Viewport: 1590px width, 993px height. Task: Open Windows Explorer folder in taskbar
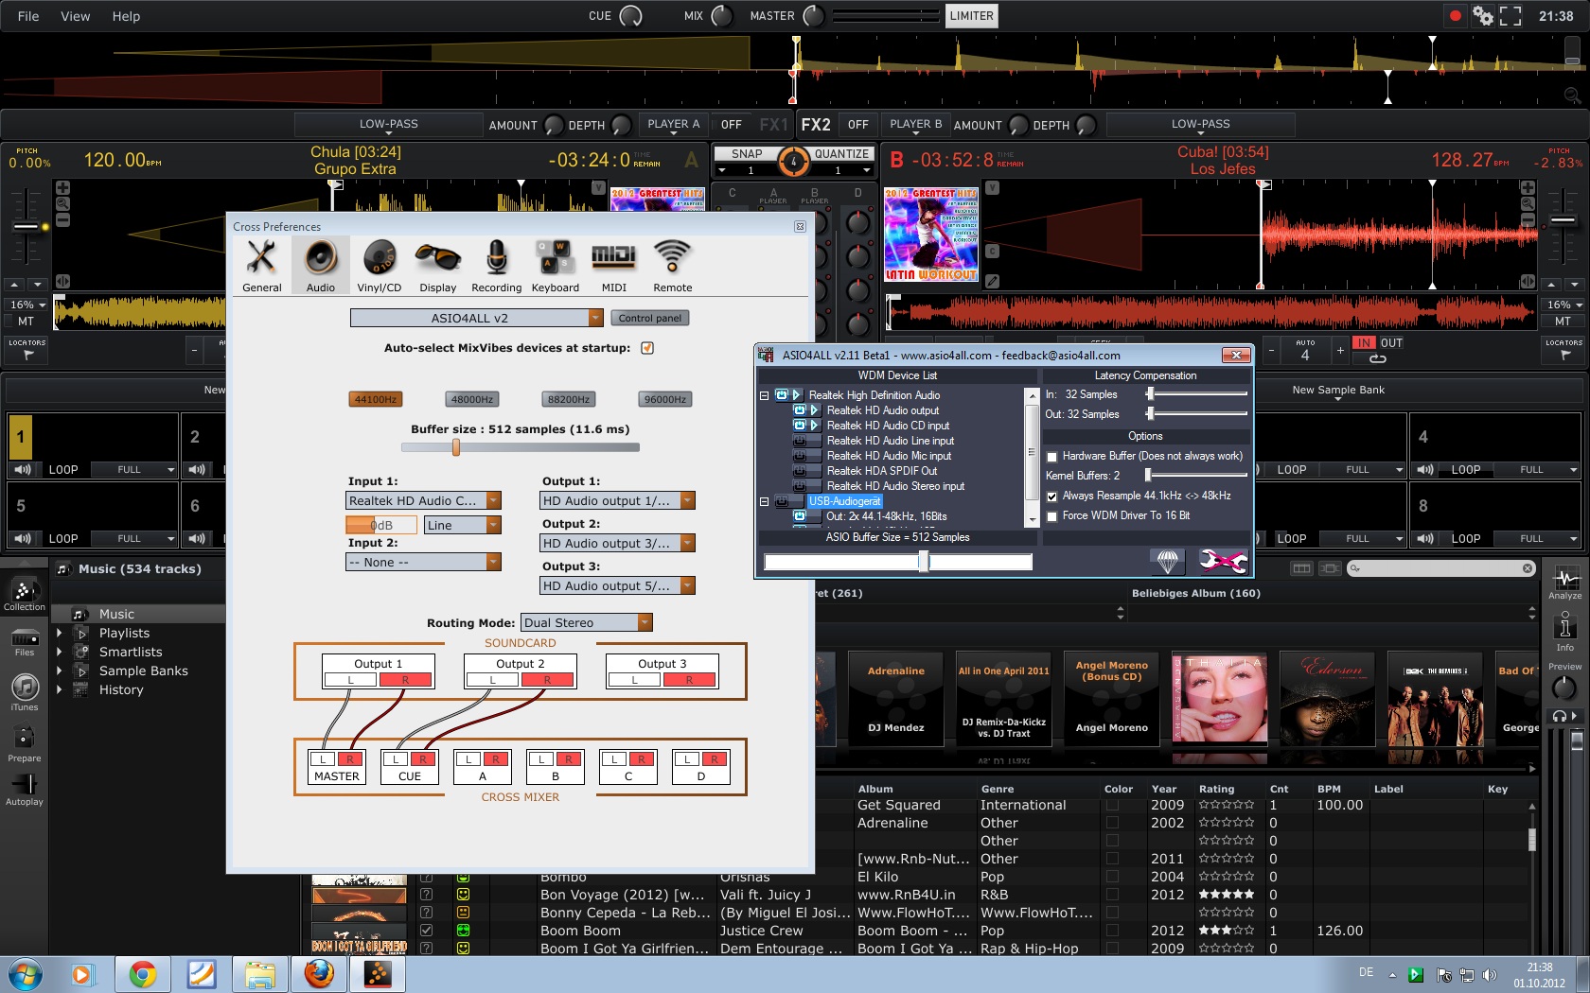click(x=260, y=973)
